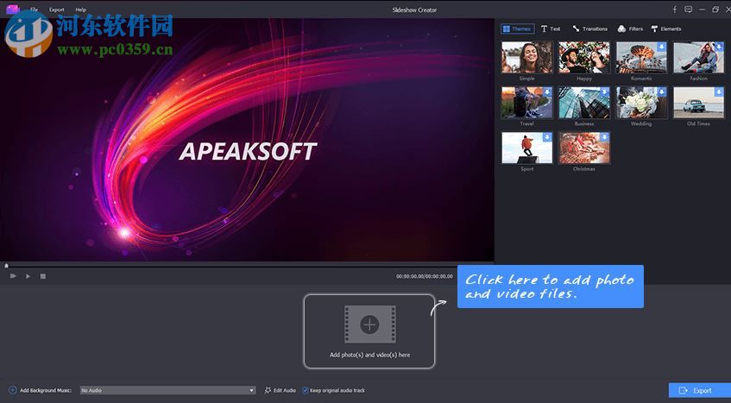
Task: Open the feedback chat icon in title bar
Action: click(x=688, y=9)
